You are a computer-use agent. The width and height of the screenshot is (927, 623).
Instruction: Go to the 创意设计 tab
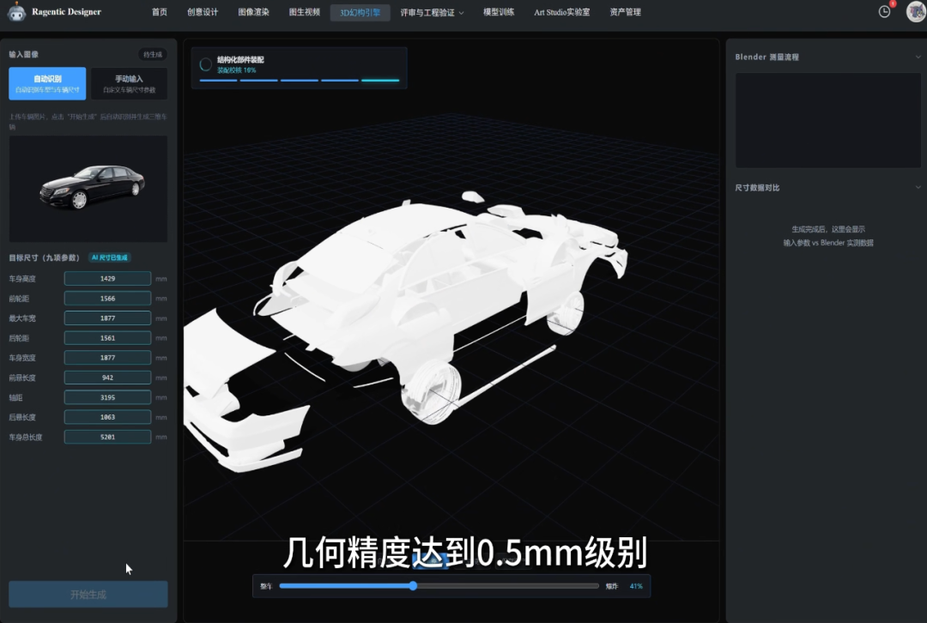(x=203, y=12)
